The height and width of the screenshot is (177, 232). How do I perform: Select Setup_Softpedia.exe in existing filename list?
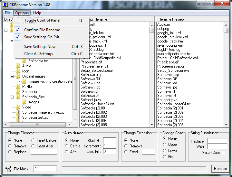[x=96, y=70]
